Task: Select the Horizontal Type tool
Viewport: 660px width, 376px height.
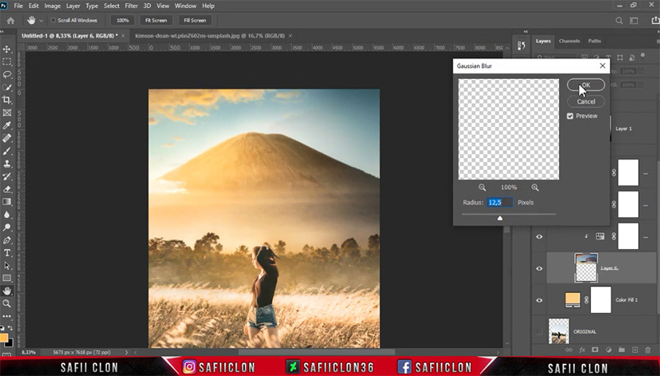Action: click(x=7, y=253)
